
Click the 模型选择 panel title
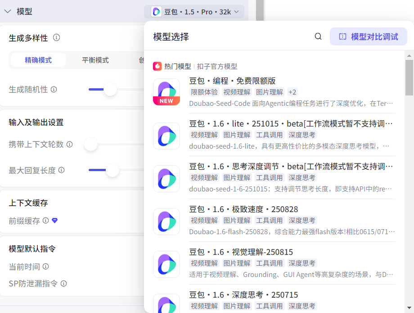[x=171, y=37]
